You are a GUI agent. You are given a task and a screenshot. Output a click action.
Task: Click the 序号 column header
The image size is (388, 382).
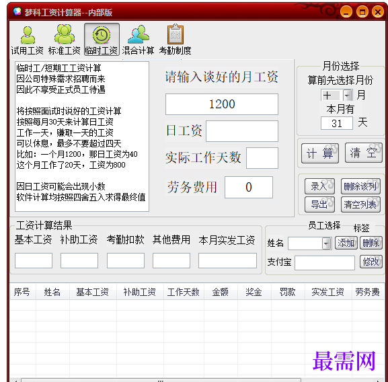click(x=23, y=292)
